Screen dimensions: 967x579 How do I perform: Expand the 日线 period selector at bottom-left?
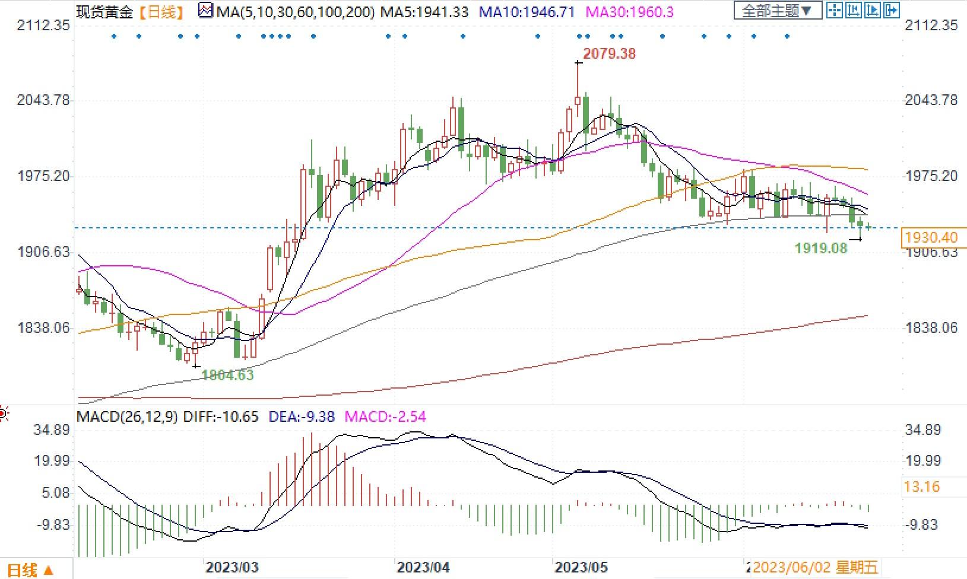pyautogui.click(x=30, y=570)
